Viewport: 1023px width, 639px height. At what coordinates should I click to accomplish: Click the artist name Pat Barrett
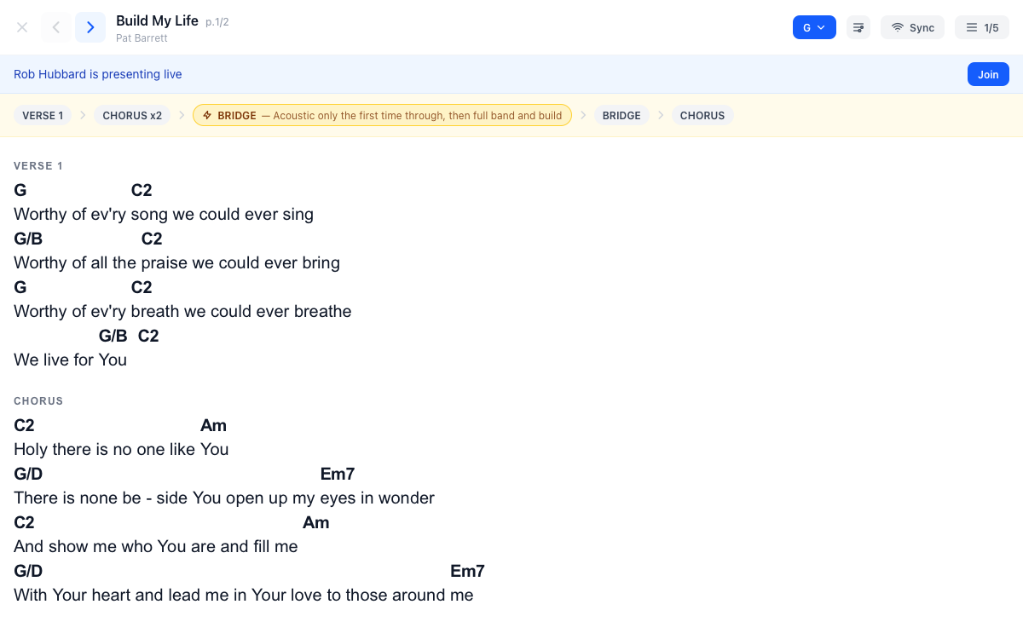click(x=142, y=38)
